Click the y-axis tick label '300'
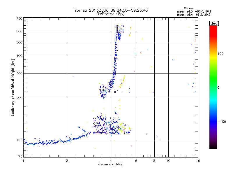This screenshot has height=175, width=233. pos(19,73)
